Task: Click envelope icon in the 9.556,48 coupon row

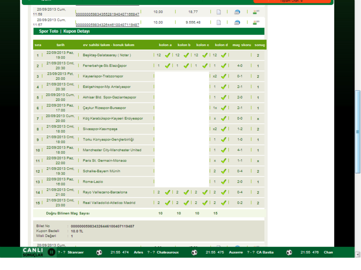Action: click(x=237, y=22)
